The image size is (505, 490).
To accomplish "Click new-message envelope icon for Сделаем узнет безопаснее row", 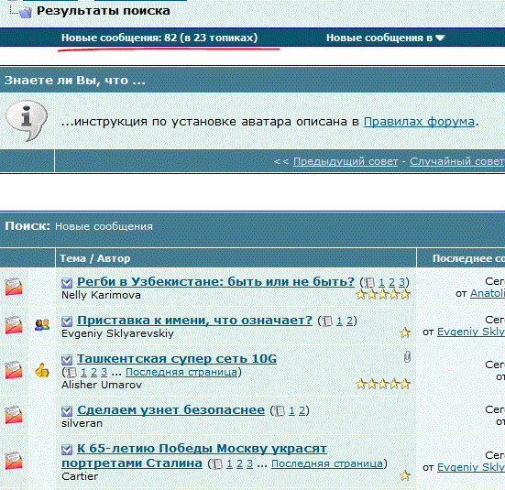I will coord(14,415).
